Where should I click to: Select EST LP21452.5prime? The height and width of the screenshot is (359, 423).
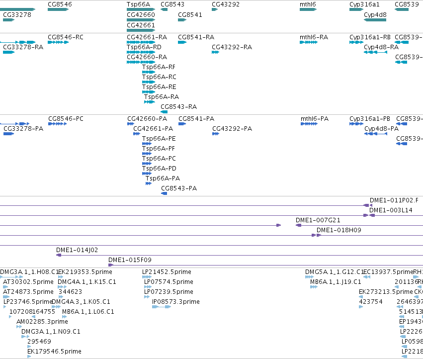tap(147, 277)
